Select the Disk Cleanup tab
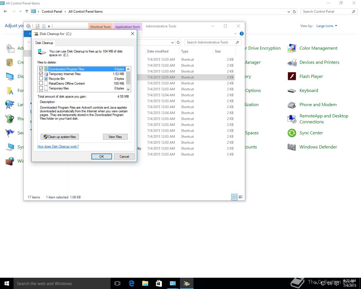This screenshot has width=361, height=289. click(44, 43)
